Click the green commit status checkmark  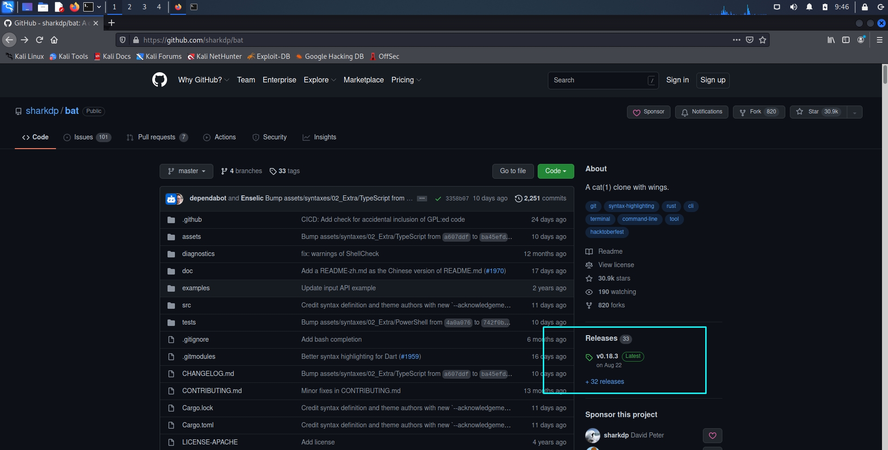point(438,199)
